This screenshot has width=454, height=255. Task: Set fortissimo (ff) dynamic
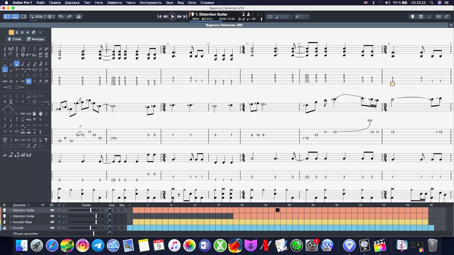pos(40,81)
